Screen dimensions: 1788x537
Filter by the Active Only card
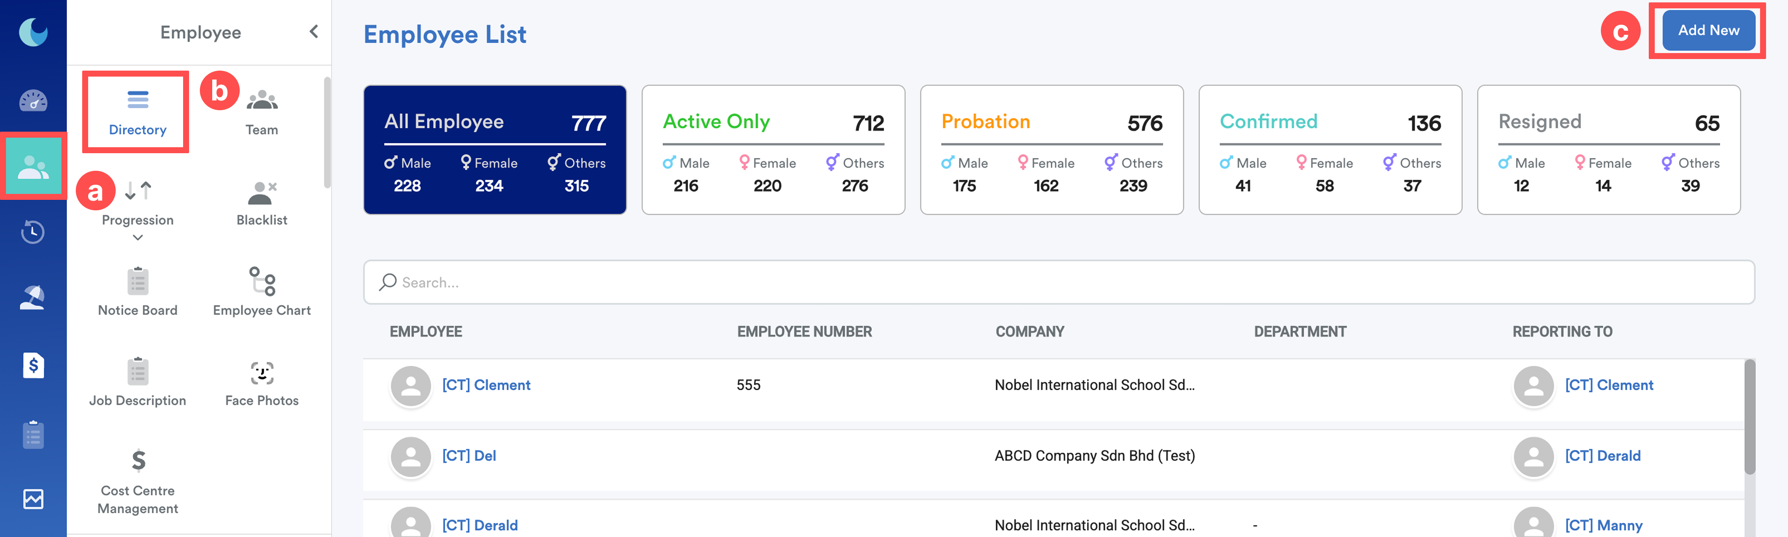[773, 150]
